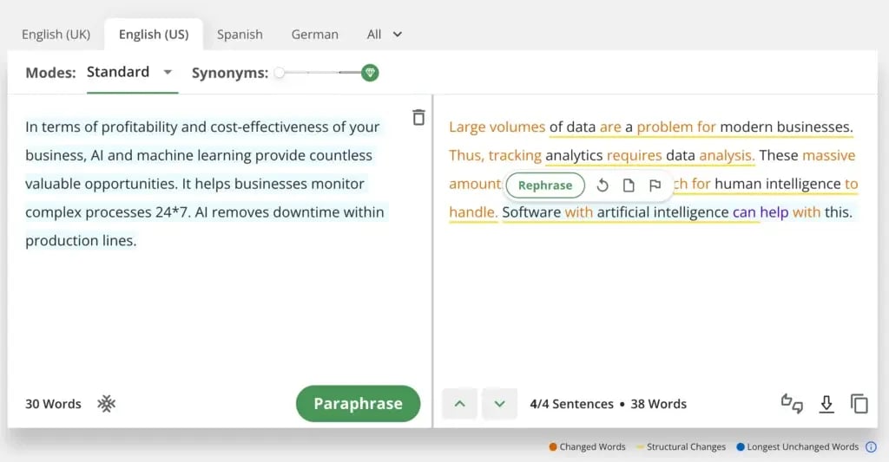The height and width of the screenshot is (462, 889).
Task: Copy full paraphrased text to clipboard
Action: click(x=859, y=404)
